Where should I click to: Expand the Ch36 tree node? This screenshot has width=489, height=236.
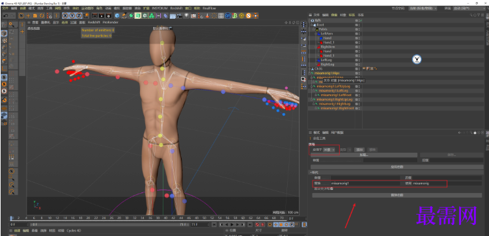click(x=310, y=69)
